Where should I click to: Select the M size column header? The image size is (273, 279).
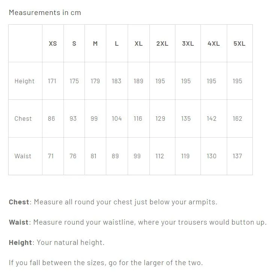95,43
